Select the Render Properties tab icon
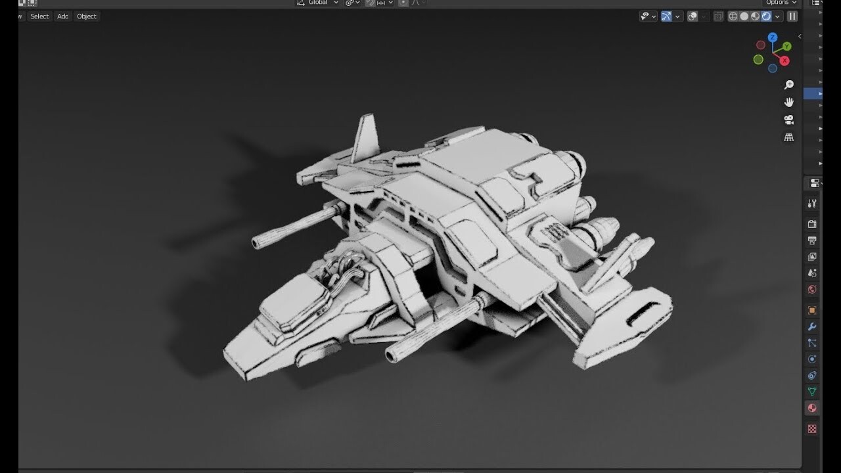The height and width of the screenshot is (473, 841). tap(813, 223)
